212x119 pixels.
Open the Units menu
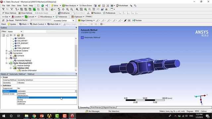pyautogui.click(x=19, y=6)
